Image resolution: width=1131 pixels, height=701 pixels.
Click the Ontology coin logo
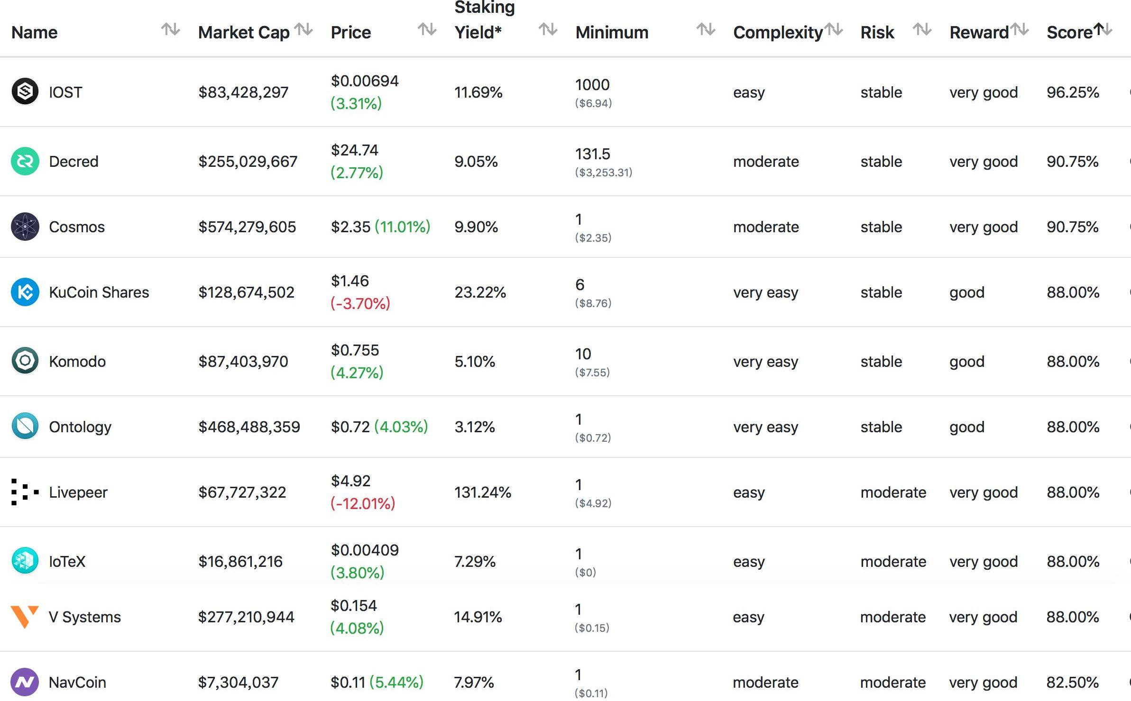coord(25,426)
